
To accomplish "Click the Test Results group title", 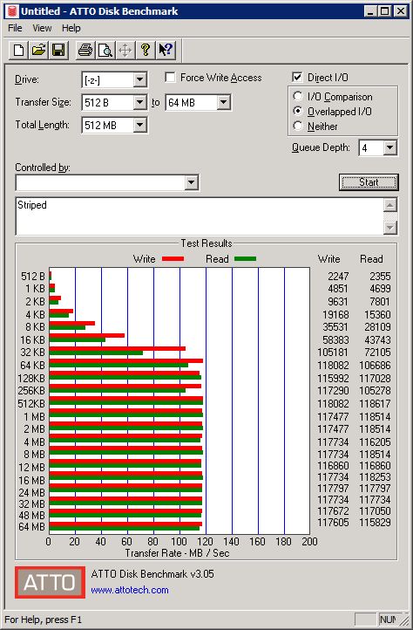I will [206, 243].
